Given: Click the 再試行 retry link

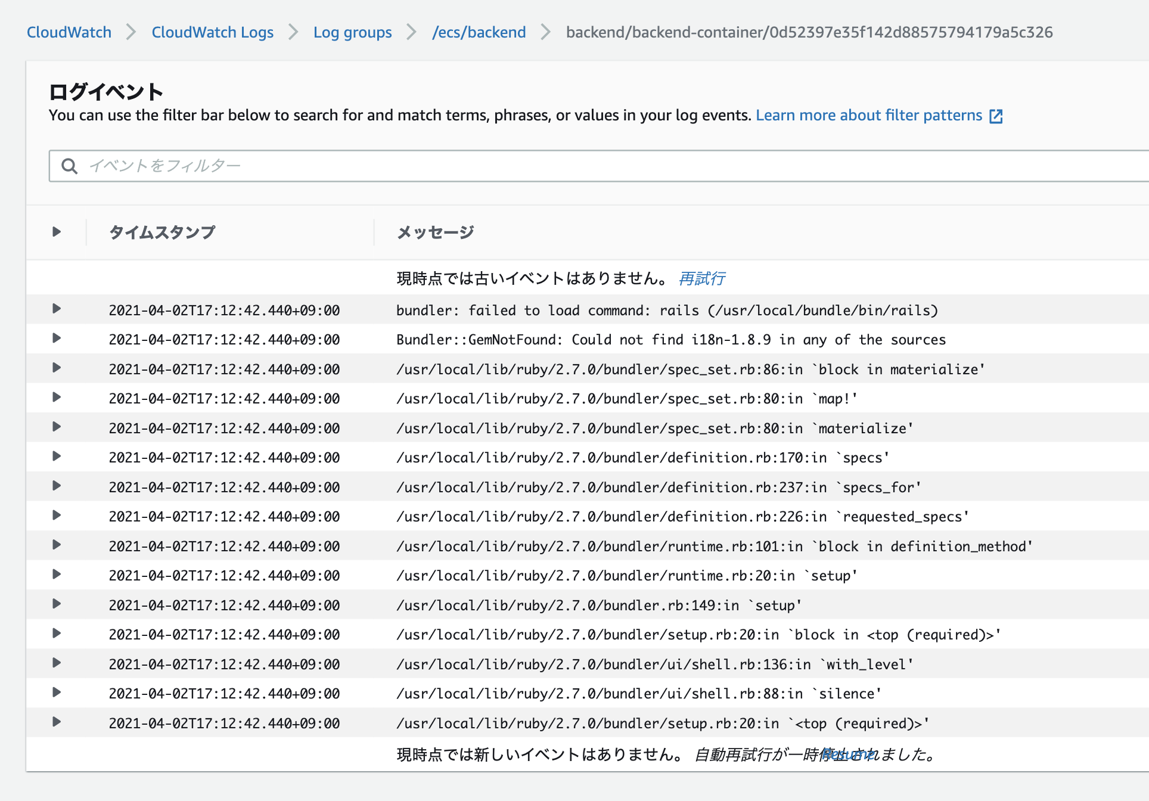Looking at the screenshot, I should pos(701,278).
